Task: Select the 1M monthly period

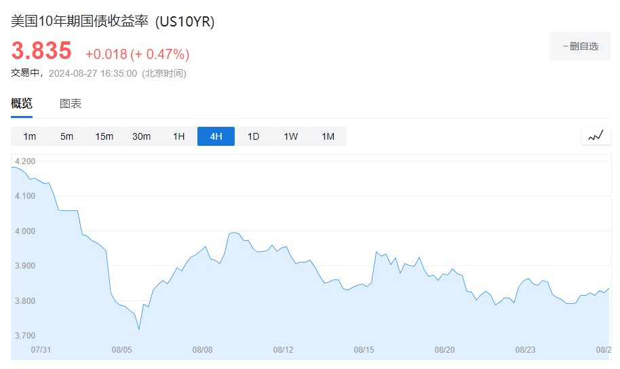Action: pos(328,136)
